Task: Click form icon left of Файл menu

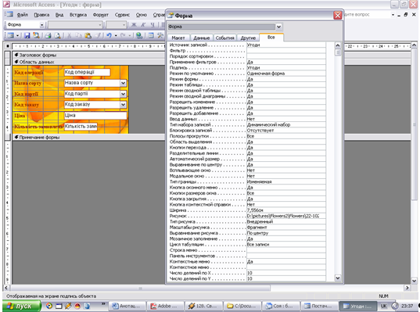Action: coord(10,14)
